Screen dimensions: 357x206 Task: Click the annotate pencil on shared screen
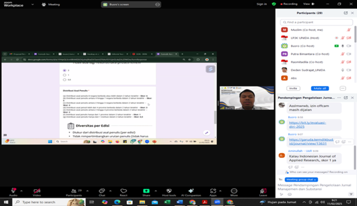point(206,133)
